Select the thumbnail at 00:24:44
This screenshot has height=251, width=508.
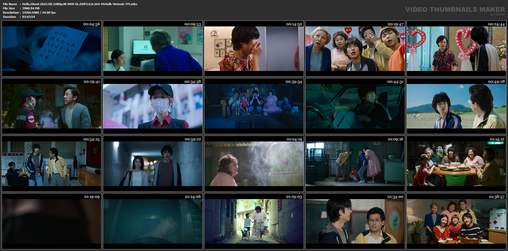click(x=456, y=49)
